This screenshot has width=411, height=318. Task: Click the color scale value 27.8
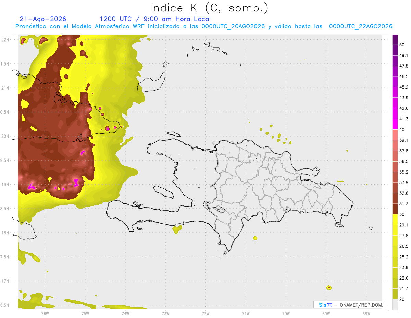pos(404,236)
